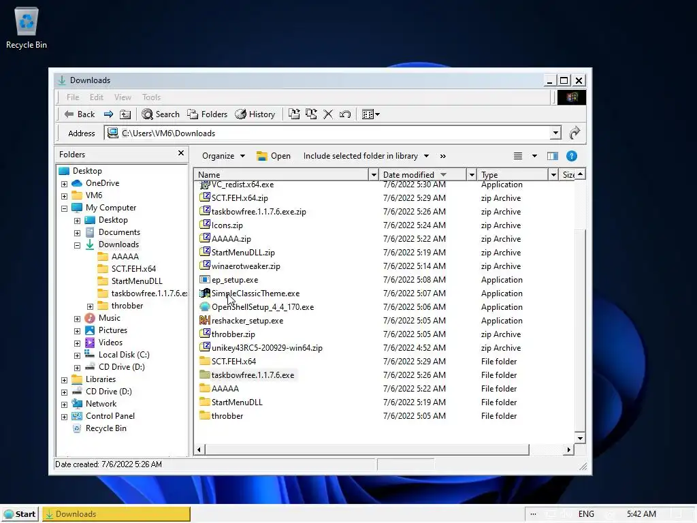Open Recycle Bin desktop icon
The height and width of the screenshot is (523, 697).
click(x=27, y=27)
